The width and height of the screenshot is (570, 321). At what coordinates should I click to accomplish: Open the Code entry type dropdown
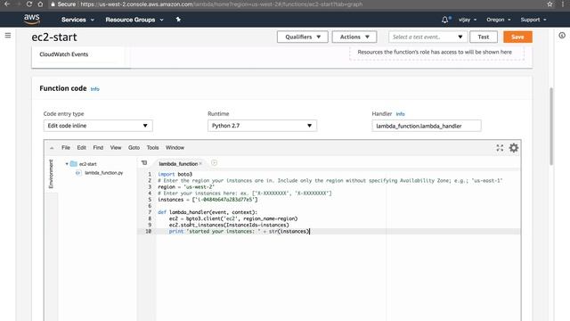(98, 126)
